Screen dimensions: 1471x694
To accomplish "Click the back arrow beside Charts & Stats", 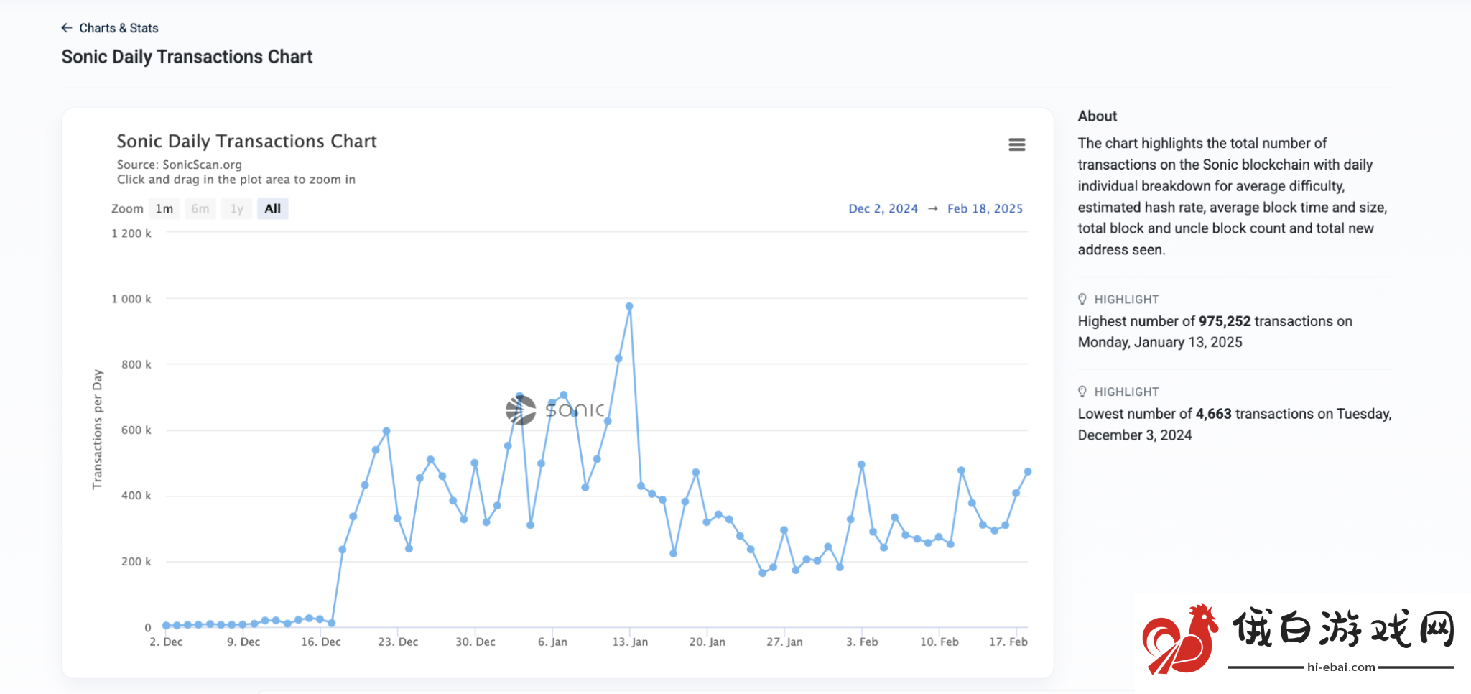I will click(x=67, y=28).
